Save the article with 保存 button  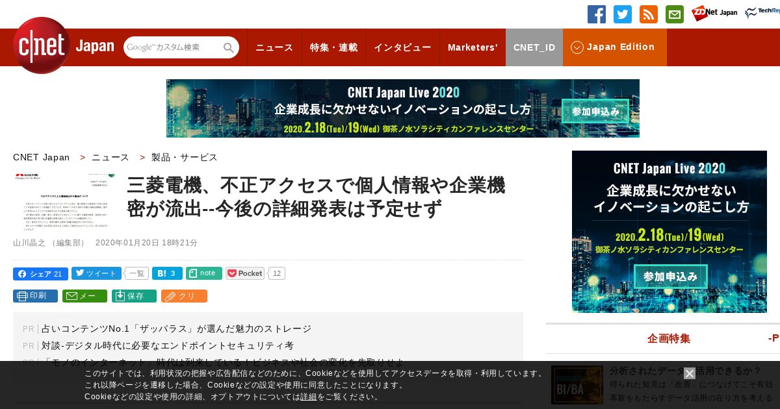click(x=134, y=296)
